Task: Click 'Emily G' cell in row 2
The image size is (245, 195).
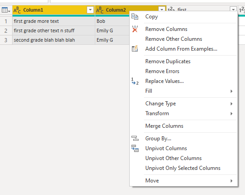Action: pyautogui.click(x=112, y=30)
